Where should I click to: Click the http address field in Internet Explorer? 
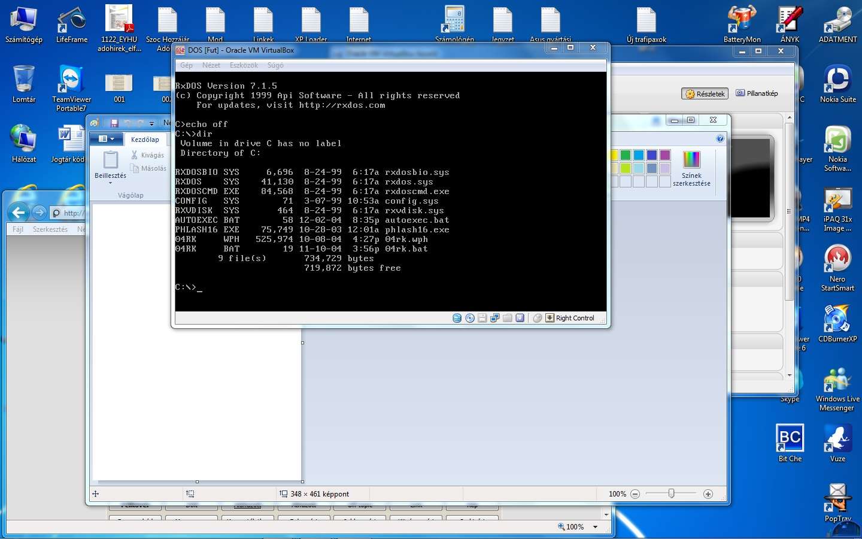[x=66, y=213]
